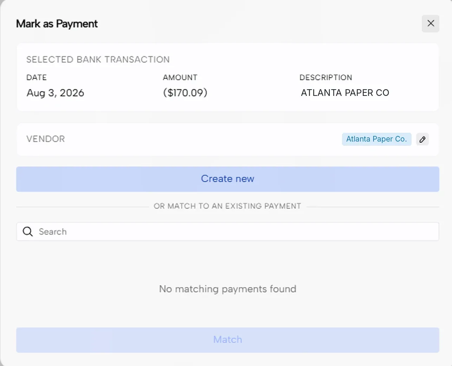452x366 pixels.
Task: Click the Create new button
Action: [228, 179]
